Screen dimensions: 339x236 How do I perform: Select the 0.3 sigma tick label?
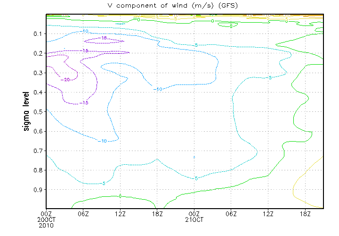(x=38, y=73)
